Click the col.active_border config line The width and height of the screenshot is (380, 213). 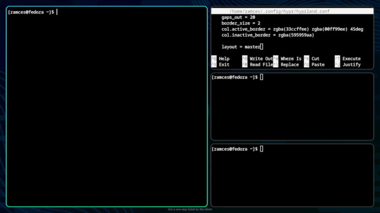[x=292, y=29]
